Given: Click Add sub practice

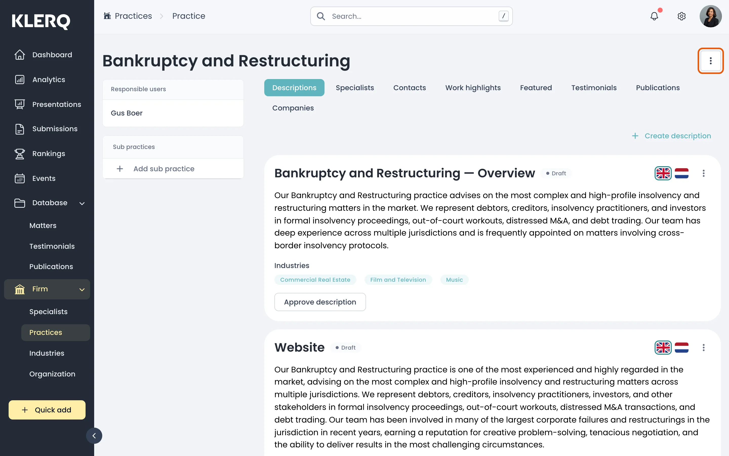Looking at the screenshot, I should (173, 168).
